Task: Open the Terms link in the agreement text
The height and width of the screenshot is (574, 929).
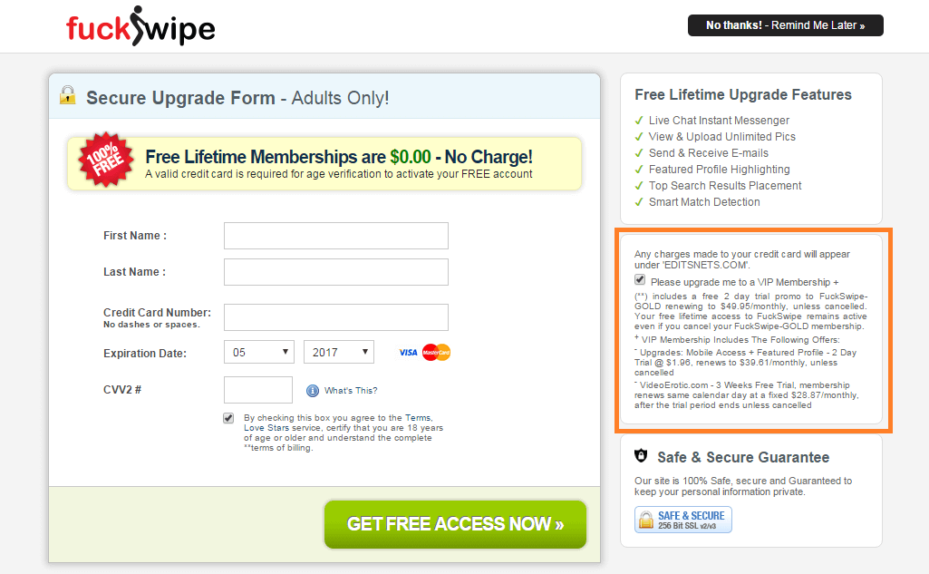Action: click(419, 418)
